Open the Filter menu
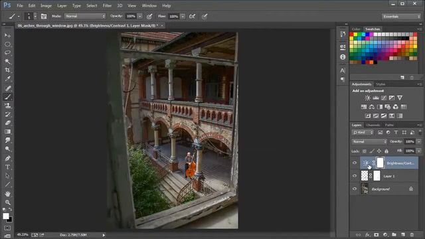Image resolution: width=425 pixels, height=239 pixels. (x=107, y=5)
